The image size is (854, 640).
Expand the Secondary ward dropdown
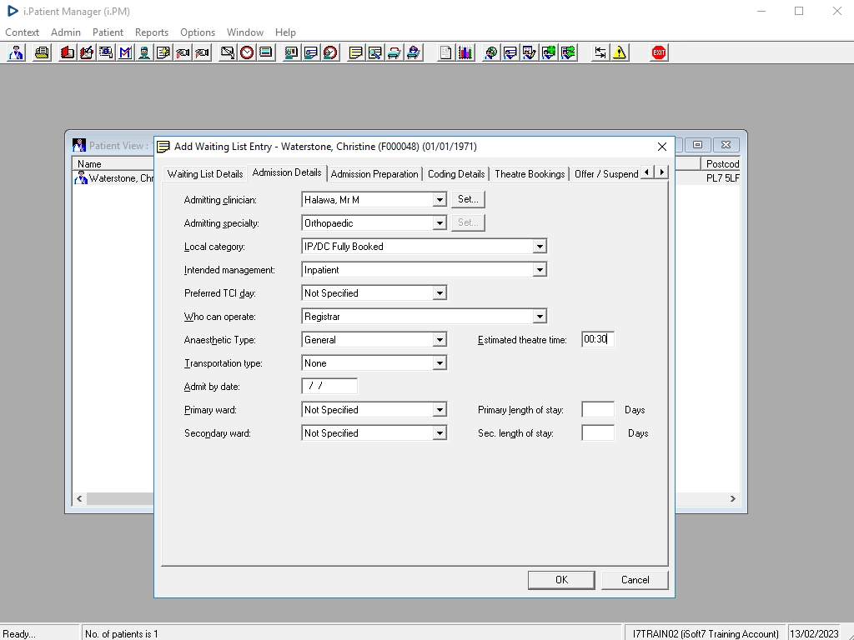coord(440,433)
